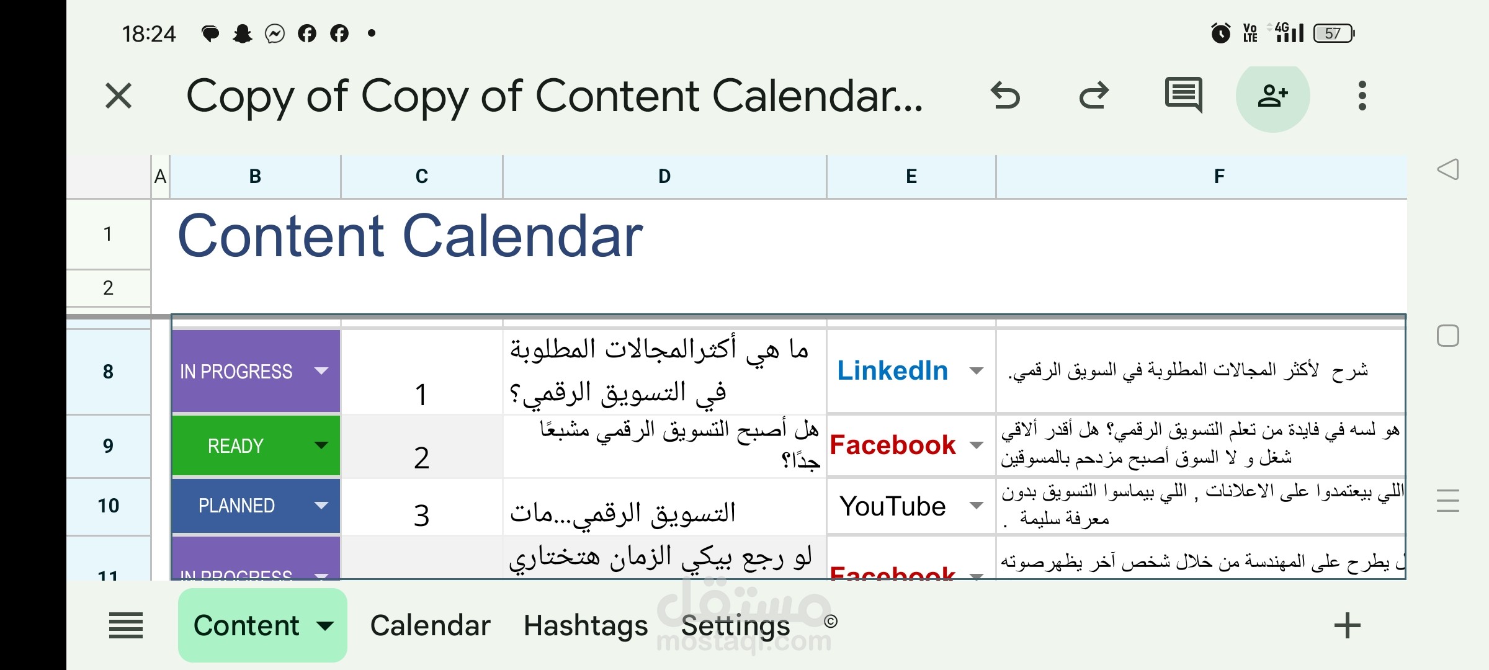Image resolution: width=1489 pixels, height=670 pixels.
Task: Change the READY status dropdown in row 9
Action: coord(321,445)
